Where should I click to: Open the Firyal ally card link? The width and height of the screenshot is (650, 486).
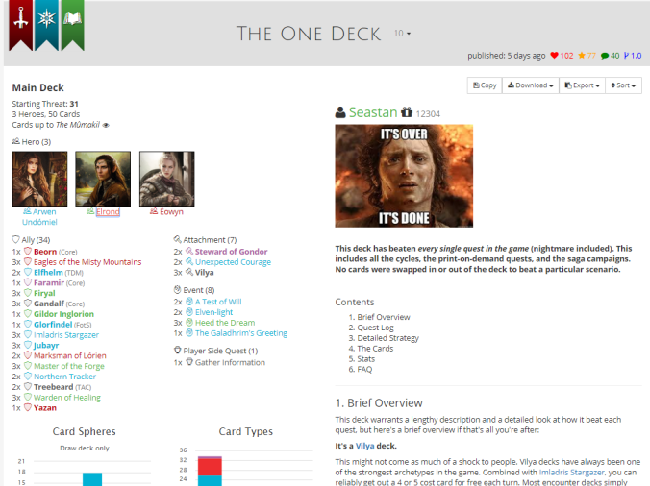(44, 293)
